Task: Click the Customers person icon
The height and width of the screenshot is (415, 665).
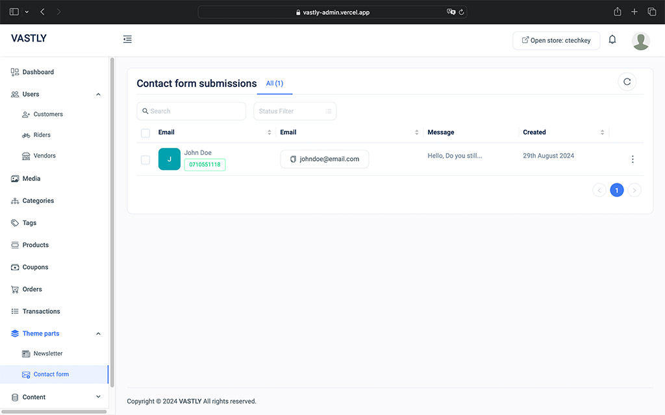Action: click(26, 114)
